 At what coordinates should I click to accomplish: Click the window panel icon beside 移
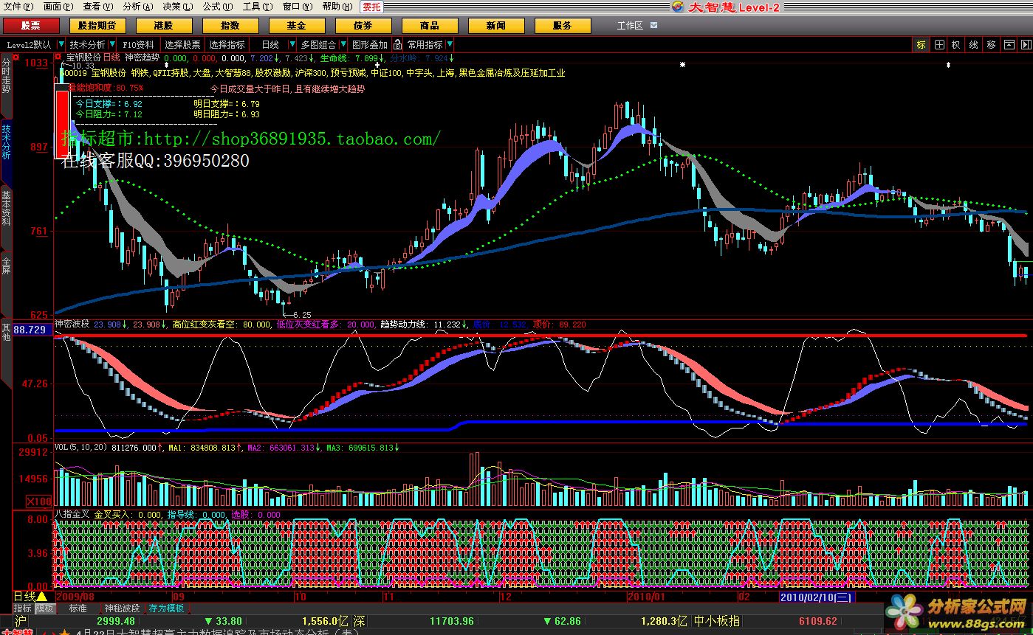[x=1009, y=45]
